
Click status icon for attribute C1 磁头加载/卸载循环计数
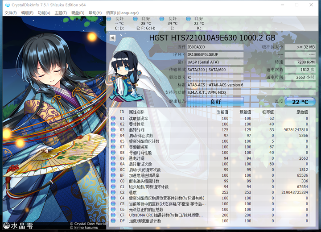pyautogui.click(x=113, y=186)
